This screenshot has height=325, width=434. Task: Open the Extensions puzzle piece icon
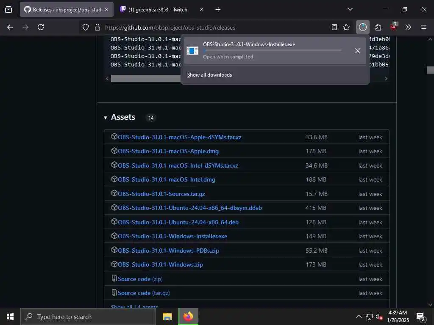click(x=378, y=27)
